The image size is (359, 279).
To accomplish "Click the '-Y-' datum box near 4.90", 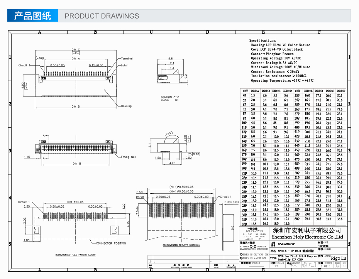I will coord(26,85).
